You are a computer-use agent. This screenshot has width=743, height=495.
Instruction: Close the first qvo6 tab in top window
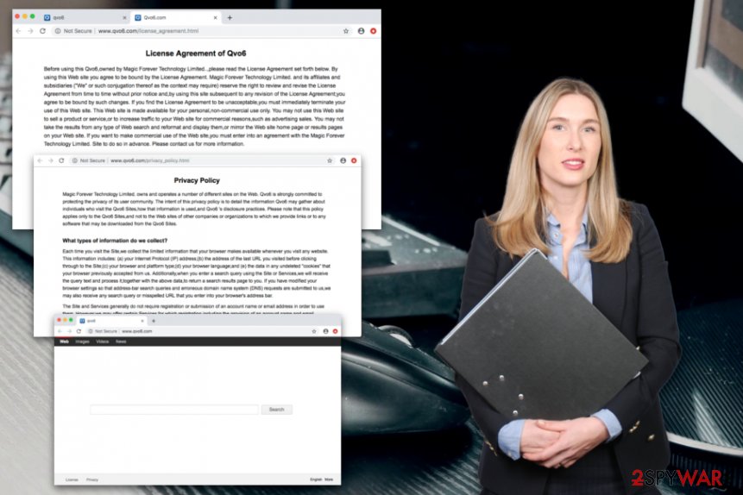pos(124,17)
